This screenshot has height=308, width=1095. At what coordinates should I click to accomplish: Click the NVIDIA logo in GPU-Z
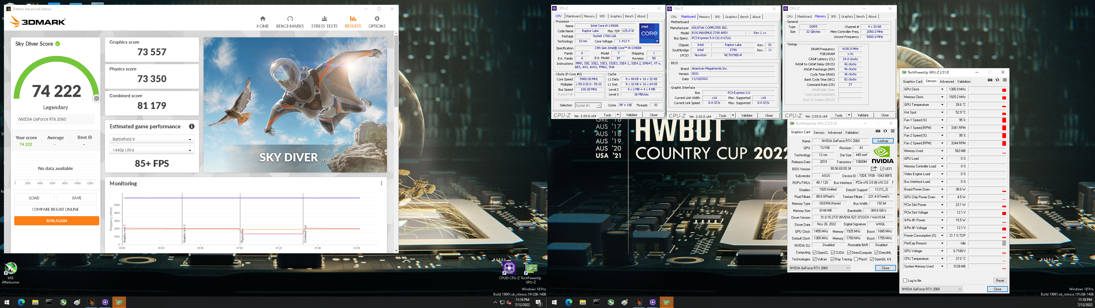(x=883, y=155)
